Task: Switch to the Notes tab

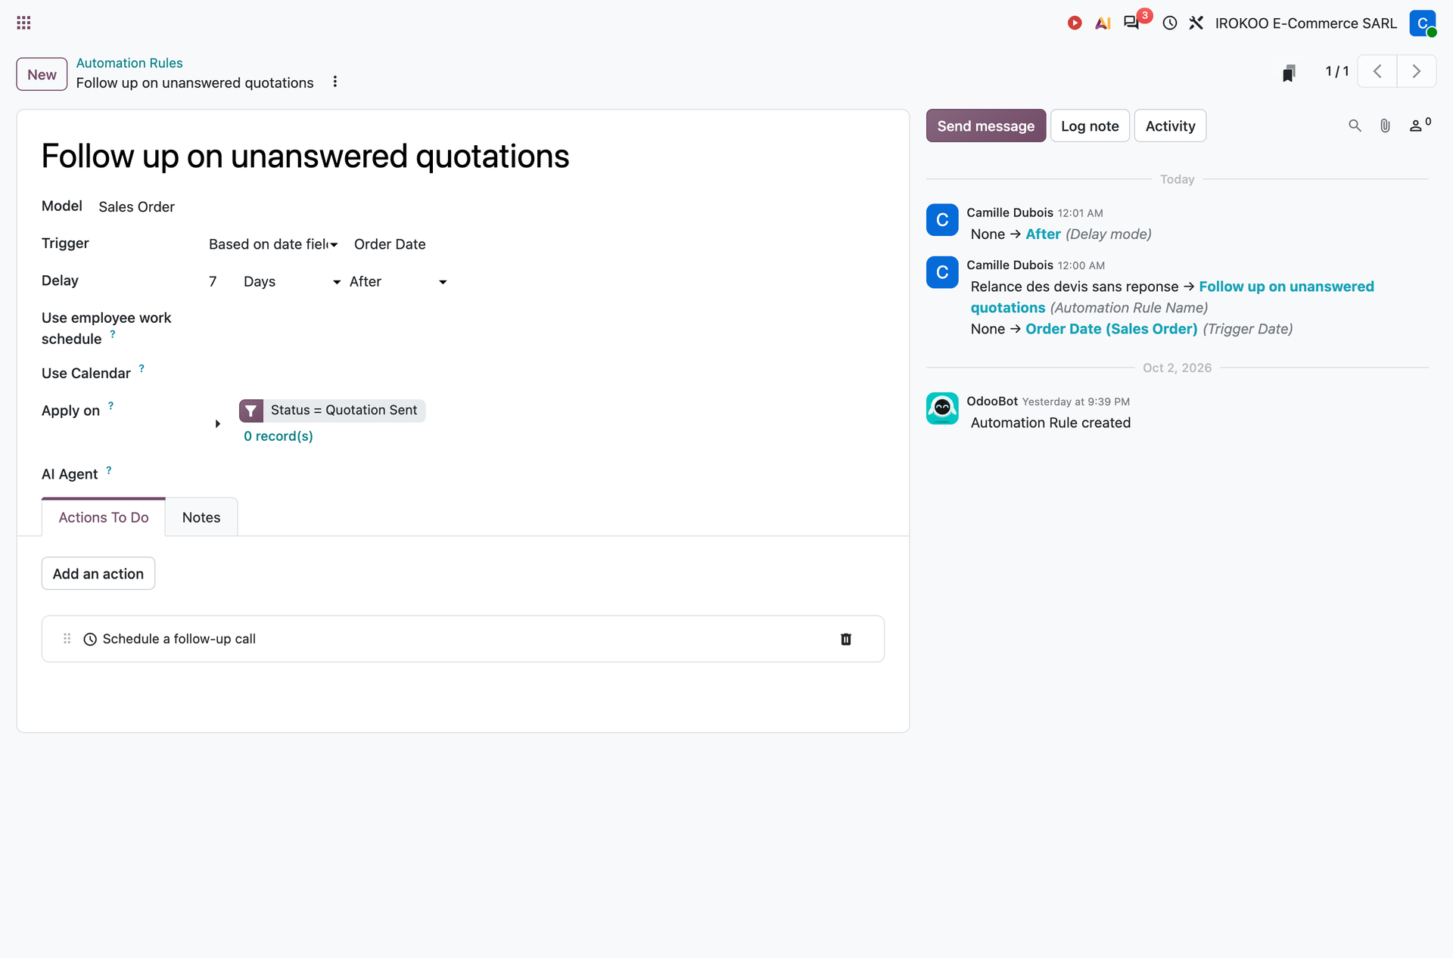Action: [x=201, y=518]
